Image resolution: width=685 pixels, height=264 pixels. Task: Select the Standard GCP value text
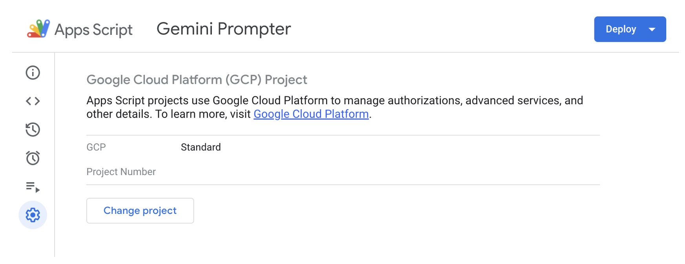click(x=201, y=147)
